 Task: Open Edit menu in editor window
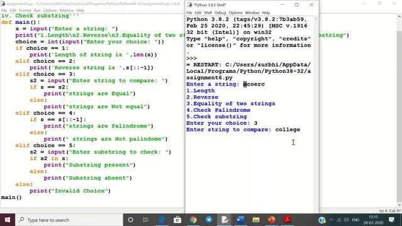pyautogui.click(x=13, y=10)
